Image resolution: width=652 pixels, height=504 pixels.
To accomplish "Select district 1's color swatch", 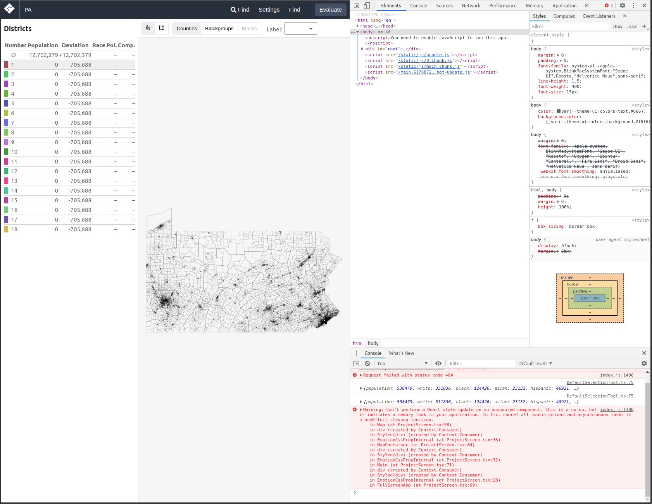I will (6, 65).
